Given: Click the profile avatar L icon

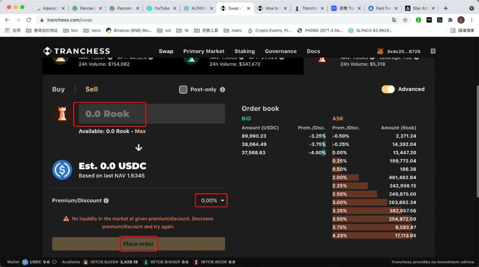Looking at the screenshot, I should pyautogui.click(x=461, y=20).
